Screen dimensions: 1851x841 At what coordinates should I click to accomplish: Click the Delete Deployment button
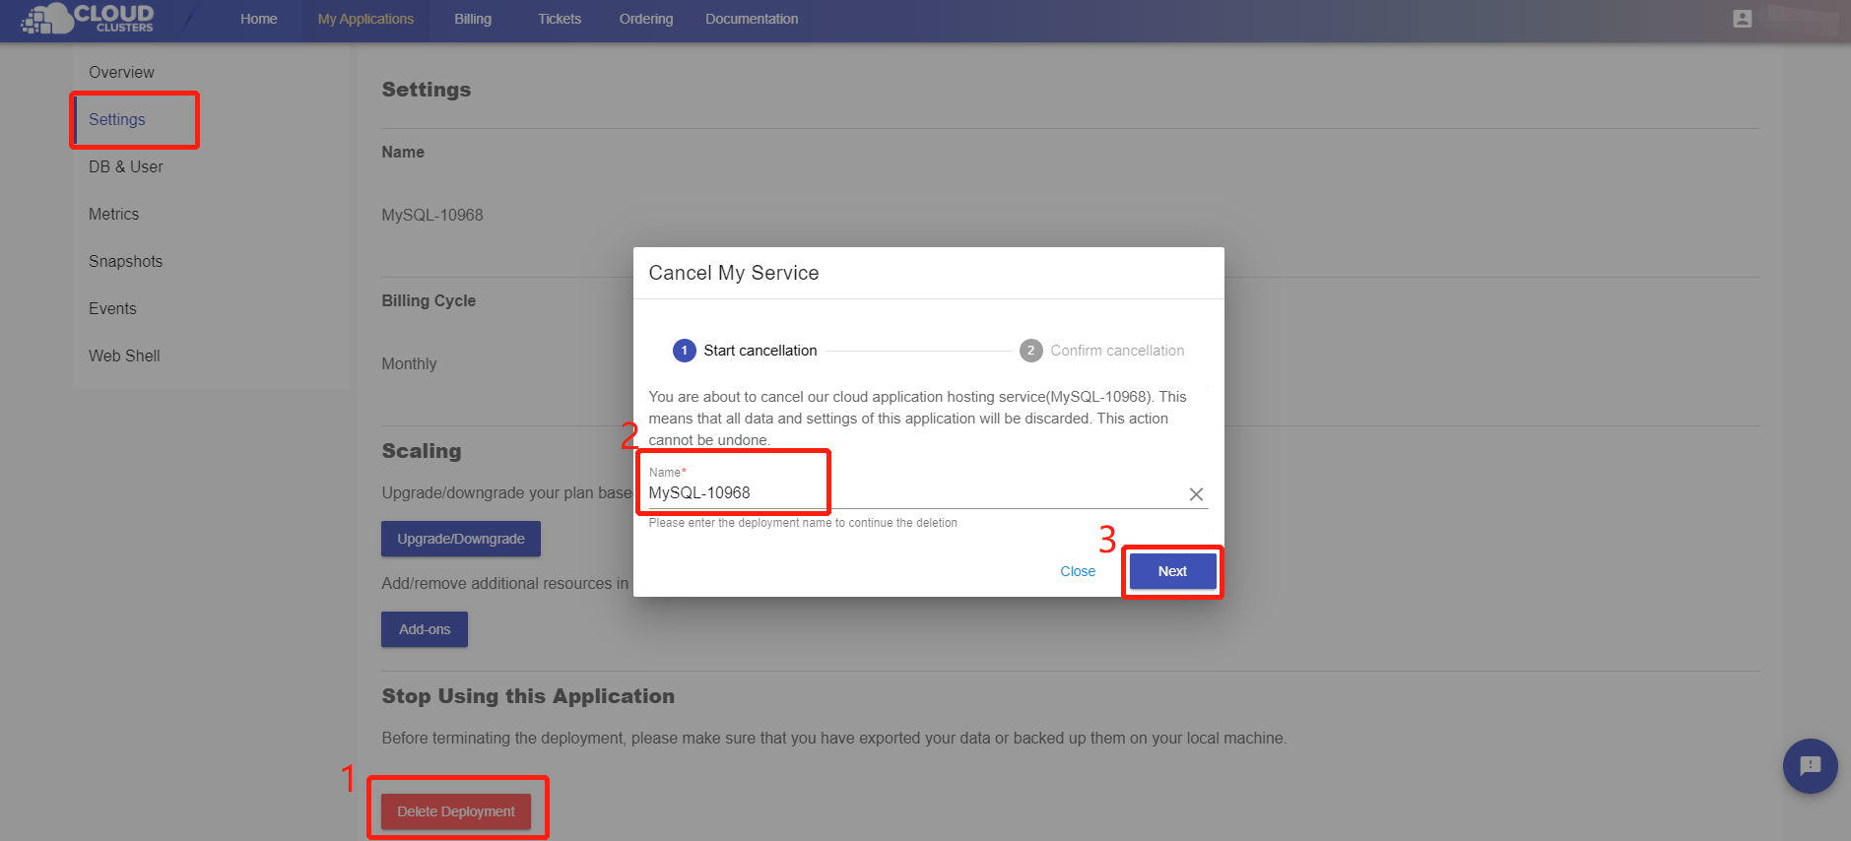click(456, 811)
